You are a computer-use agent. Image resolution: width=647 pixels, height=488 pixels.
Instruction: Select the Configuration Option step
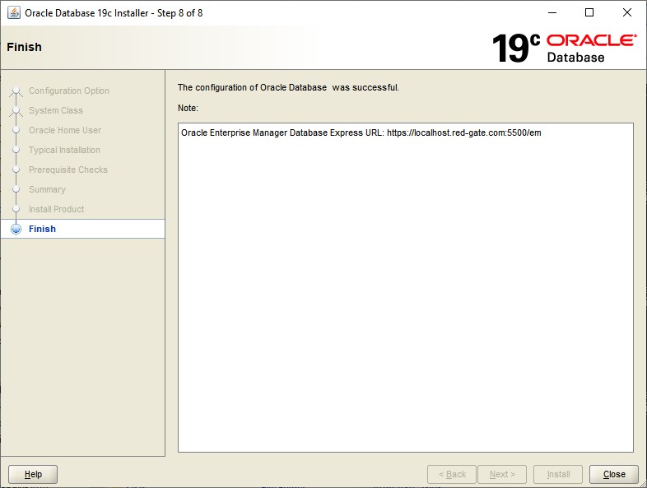(69, 91)
